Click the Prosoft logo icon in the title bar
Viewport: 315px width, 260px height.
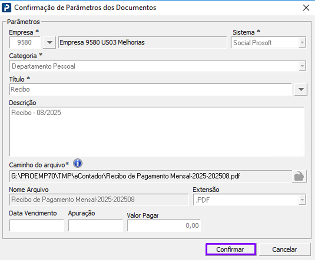tap(6, 8)
